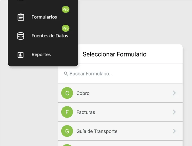The image size is (192, 146).
Task: Click the Pro badge above Fuentes de Datos
Action: [65, 28]
